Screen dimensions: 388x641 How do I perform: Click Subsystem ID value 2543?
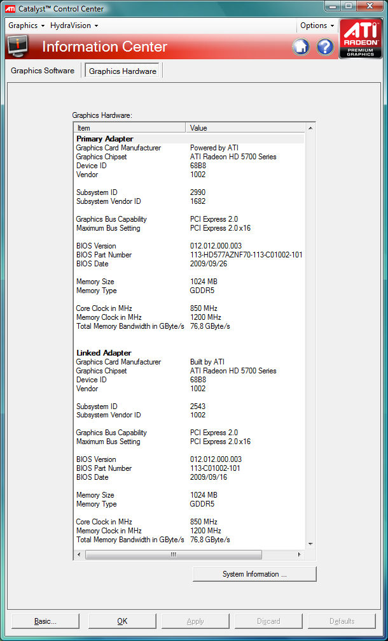(198, 407)
